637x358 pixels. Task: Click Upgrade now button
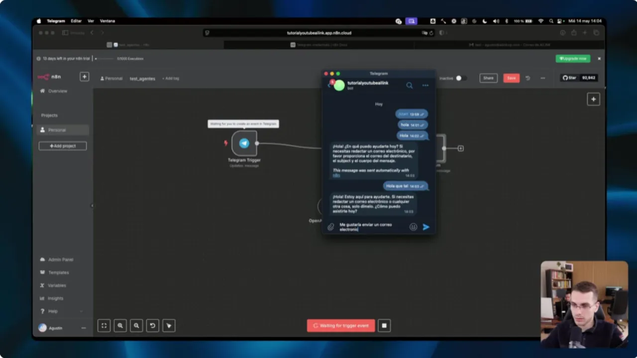[573, 59]
